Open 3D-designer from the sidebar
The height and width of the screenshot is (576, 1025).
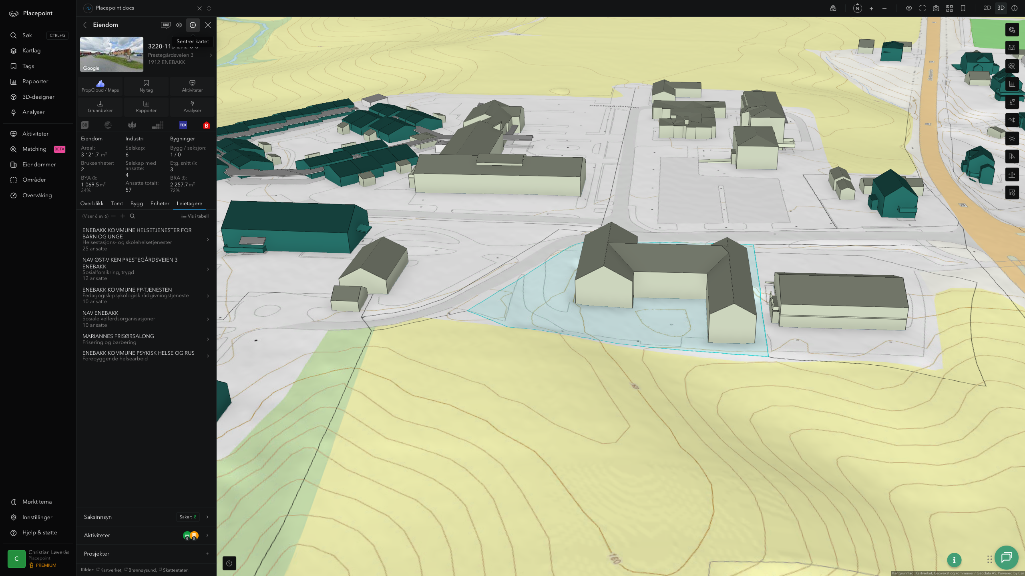tap(39, 97)
